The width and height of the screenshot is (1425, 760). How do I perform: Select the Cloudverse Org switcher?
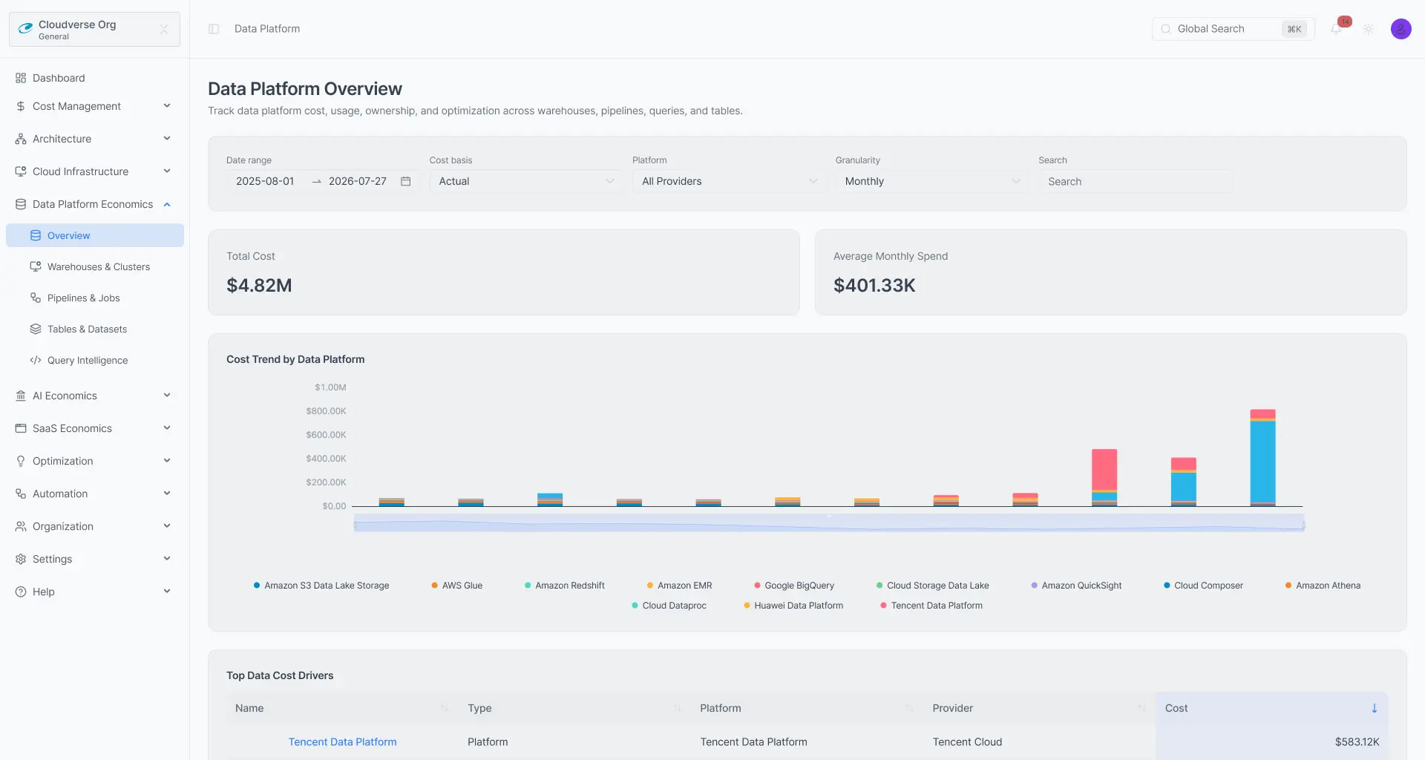pos(94,29)
